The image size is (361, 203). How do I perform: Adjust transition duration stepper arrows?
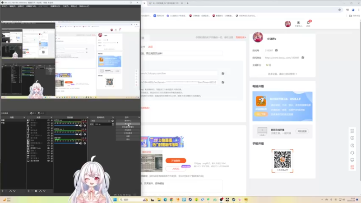(113, 124)
